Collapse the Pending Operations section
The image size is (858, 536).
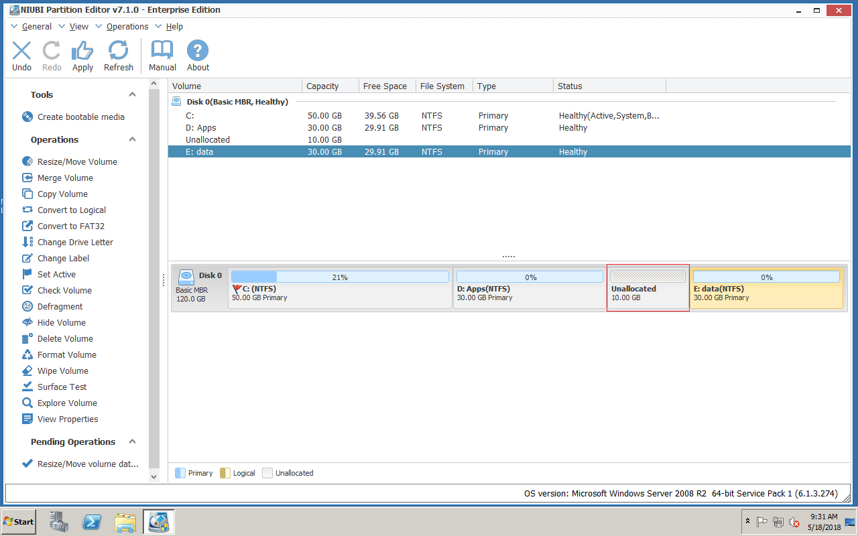coord(132,442)
